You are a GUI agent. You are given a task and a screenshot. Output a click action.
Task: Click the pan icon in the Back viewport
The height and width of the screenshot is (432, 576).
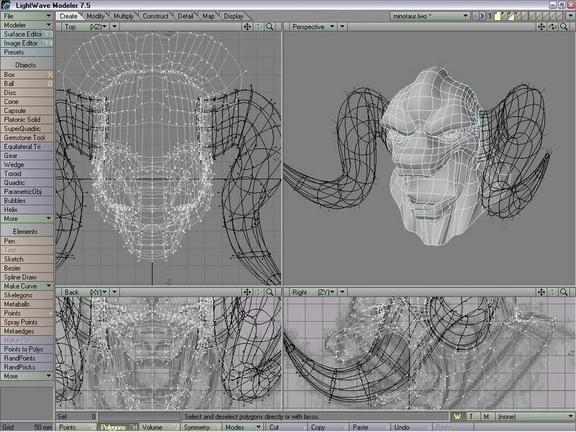[247, 292]
